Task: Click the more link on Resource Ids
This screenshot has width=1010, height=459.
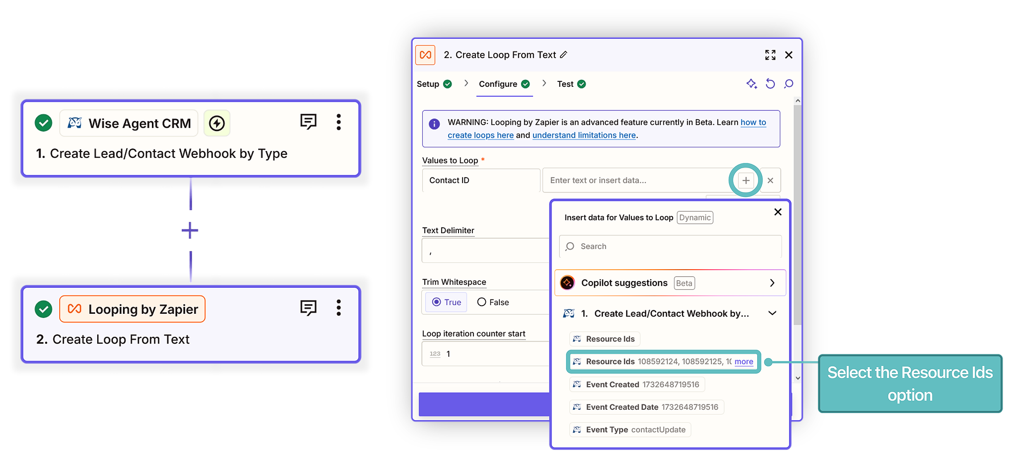Action: click(744, 362)
